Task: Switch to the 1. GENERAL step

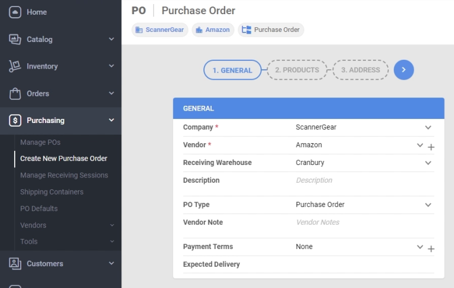Action: click(x=232, y=70)
